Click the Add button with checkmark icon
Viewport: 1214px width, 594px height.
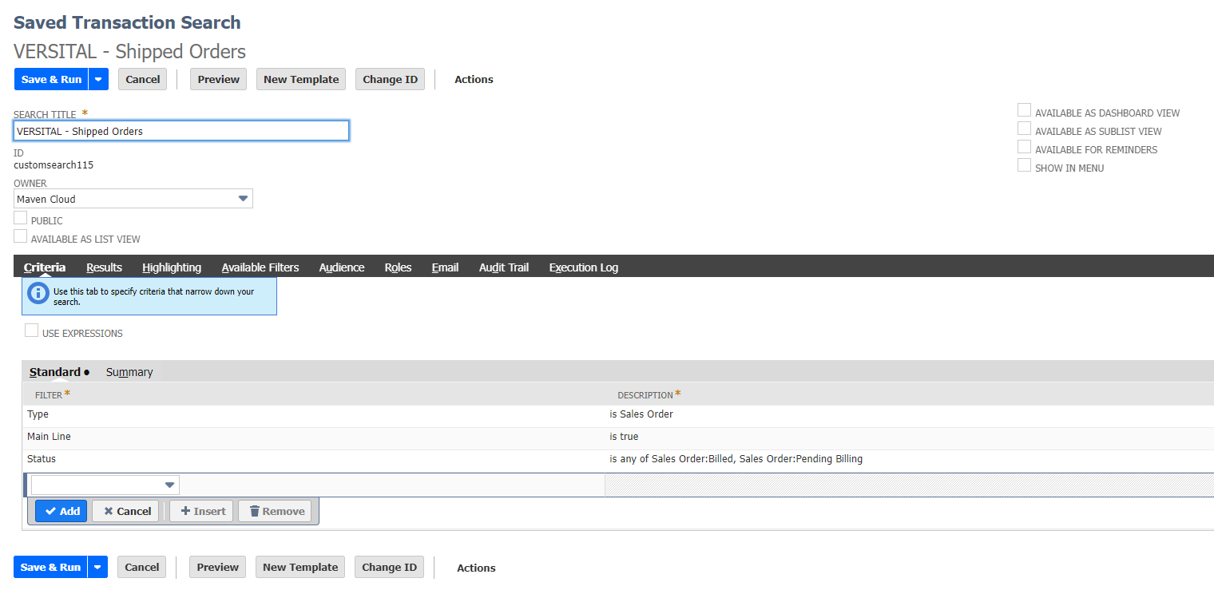click(x=61, y=511)
